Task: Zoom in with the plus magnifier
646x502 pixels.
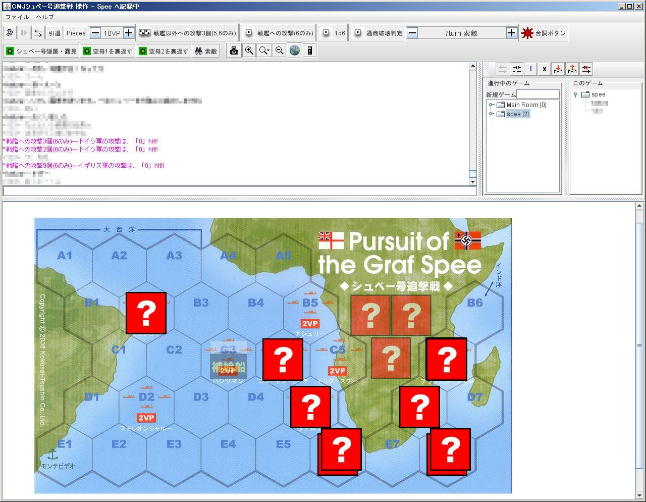Action: click(x=249, y=51)
